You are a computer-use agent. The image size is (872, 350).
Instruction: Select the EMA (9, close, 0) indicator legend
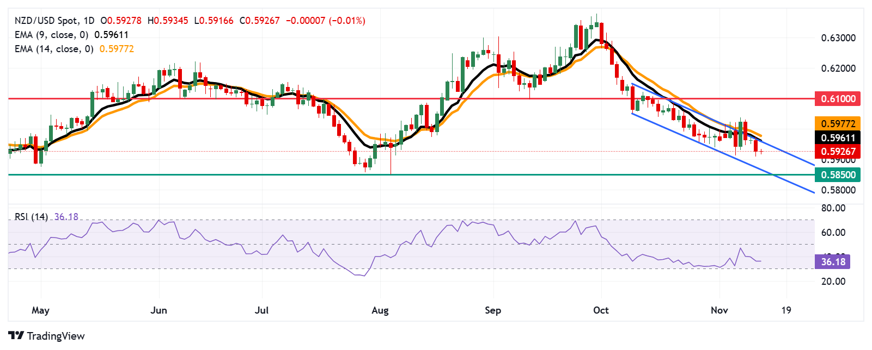51,35
